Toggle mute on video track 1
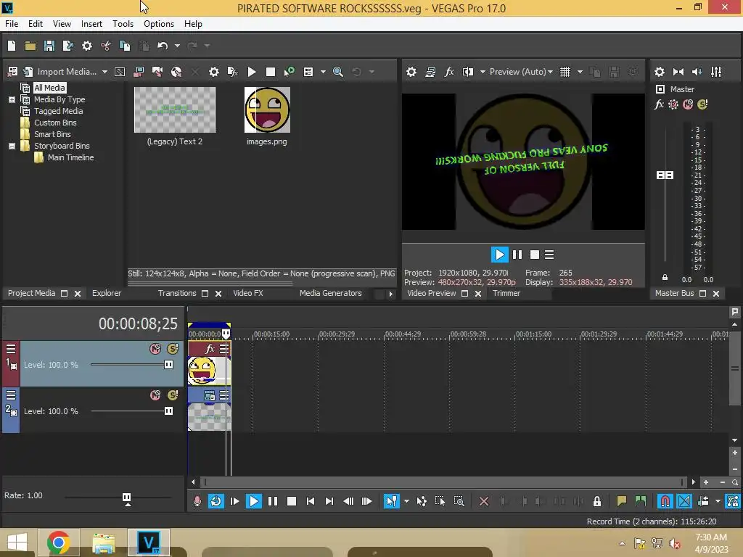Image resolution: width=743 pixels, height=557 pixels. pyautogui.click(x=155, y=349)
